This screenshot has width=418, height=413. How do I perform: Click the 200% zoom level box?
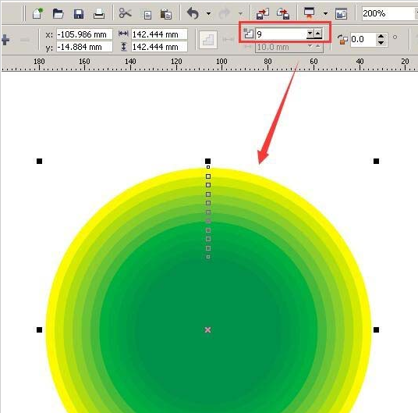tap(388, 13)
